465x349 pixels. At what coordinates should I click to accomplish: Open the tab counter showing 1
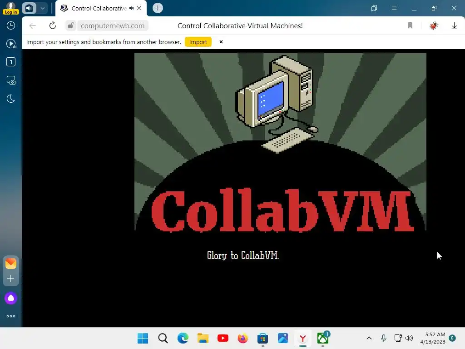click(x=11, y=62)
